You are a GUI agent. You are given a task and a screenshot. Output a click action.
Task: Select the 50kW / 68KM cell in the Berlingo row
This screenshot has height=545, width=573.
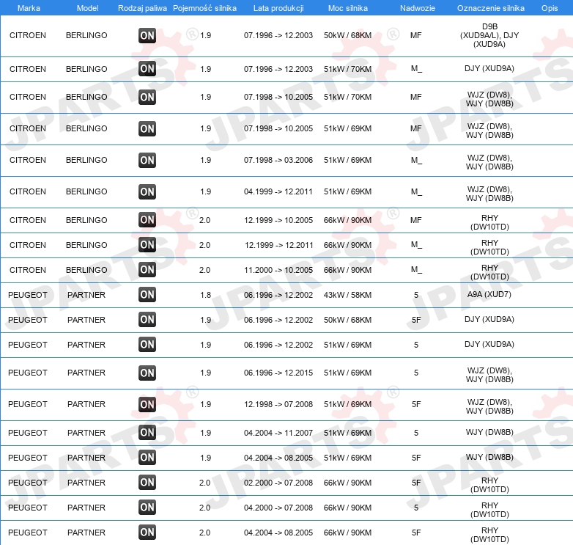tap(347, 35)
